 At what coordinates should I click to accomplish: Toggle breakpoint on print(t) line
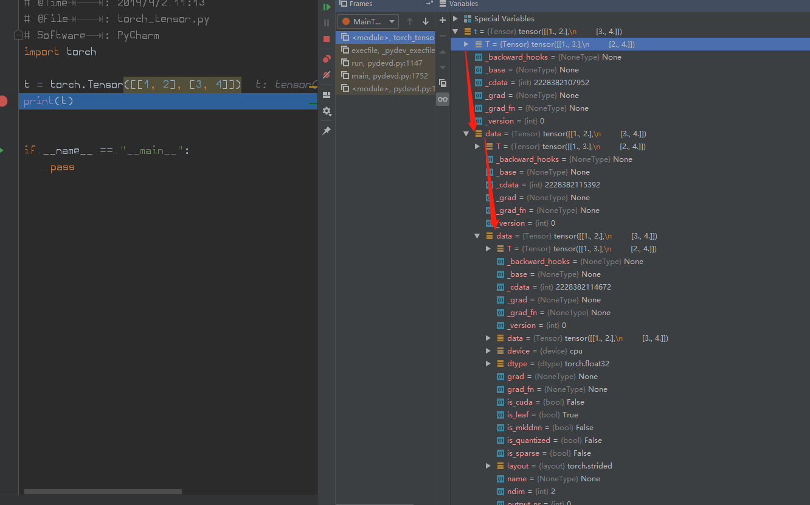click(x=3, y=101)
